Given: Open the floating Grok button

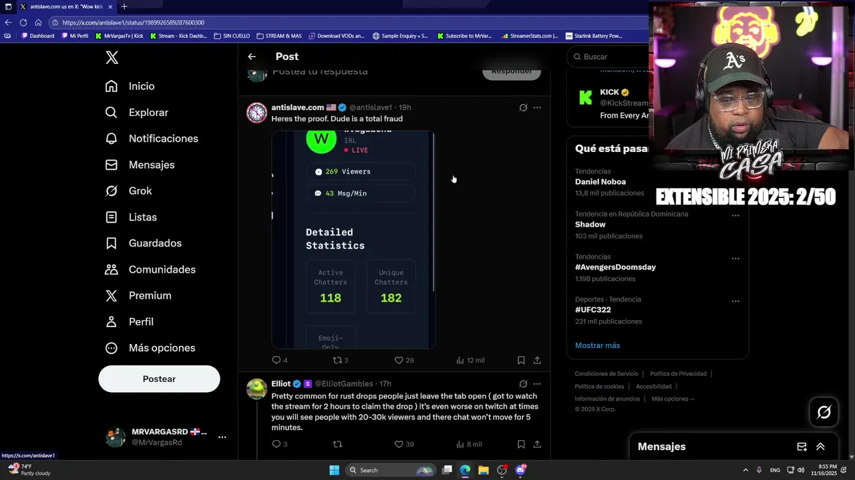Looking at the screenshot, I should click(x=824, y=413).
